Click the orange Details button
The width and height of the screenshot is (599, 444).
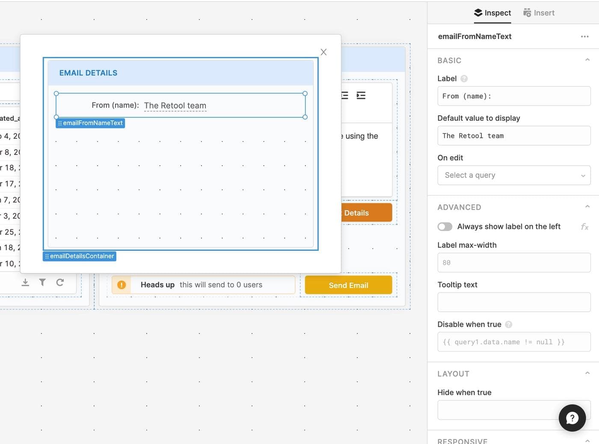(367, 213)
